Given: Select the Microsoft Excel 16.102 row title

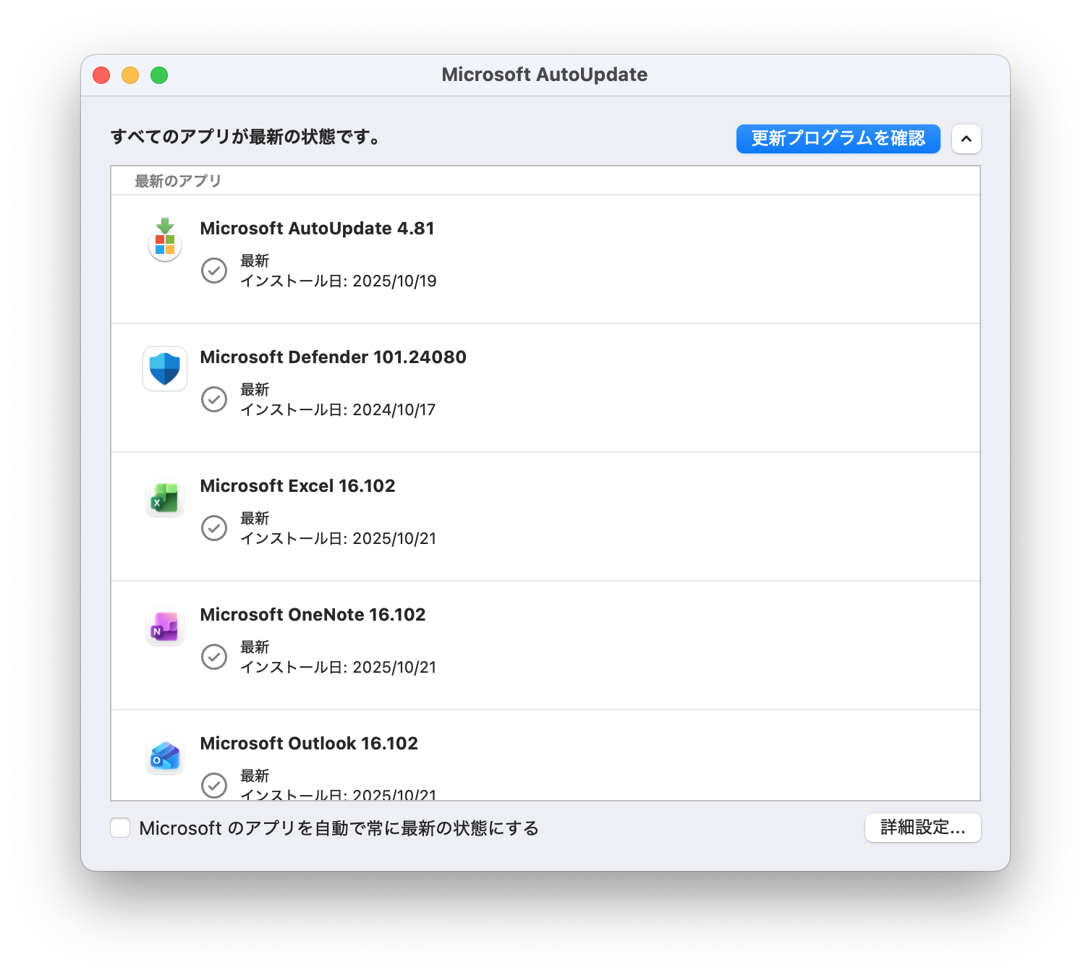Looking at the screenshot, I should [x=297, y=486].
